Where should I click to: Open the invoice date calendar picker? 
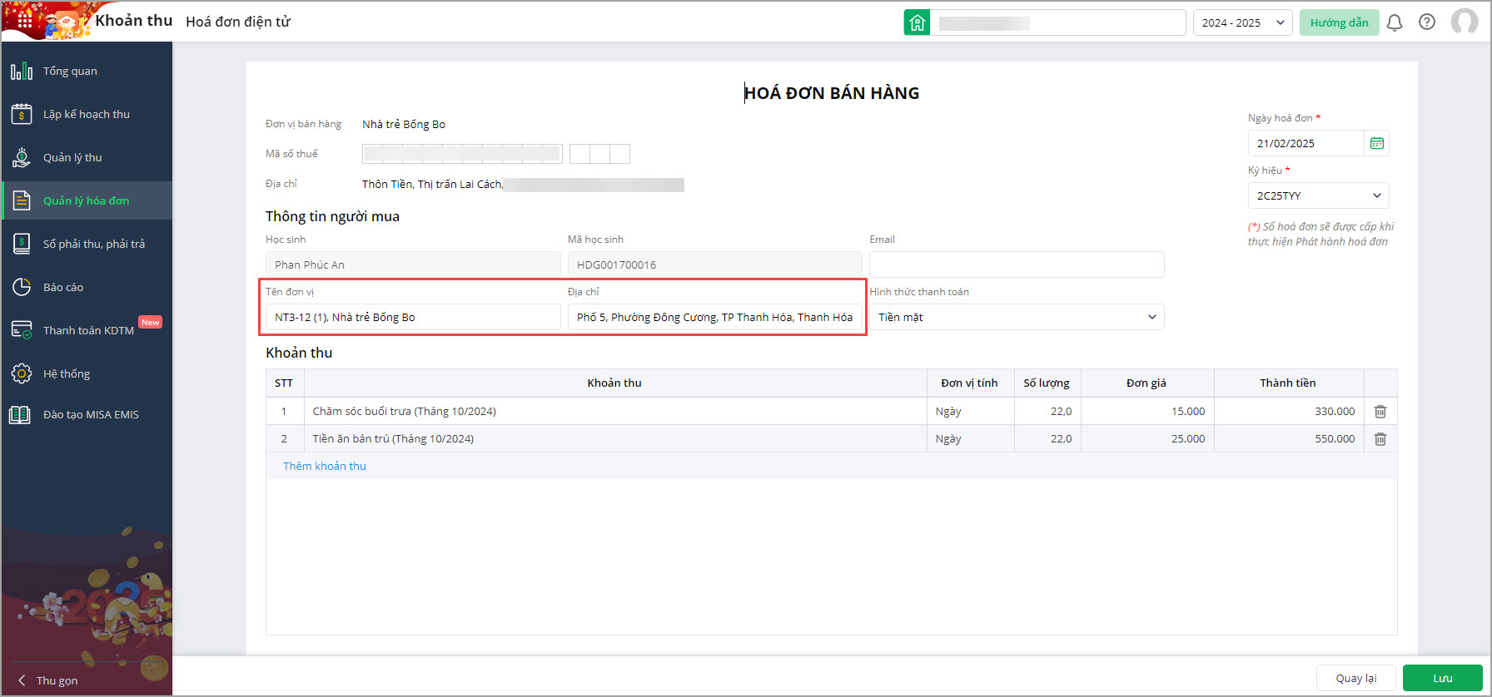(x=1377, y=143)
